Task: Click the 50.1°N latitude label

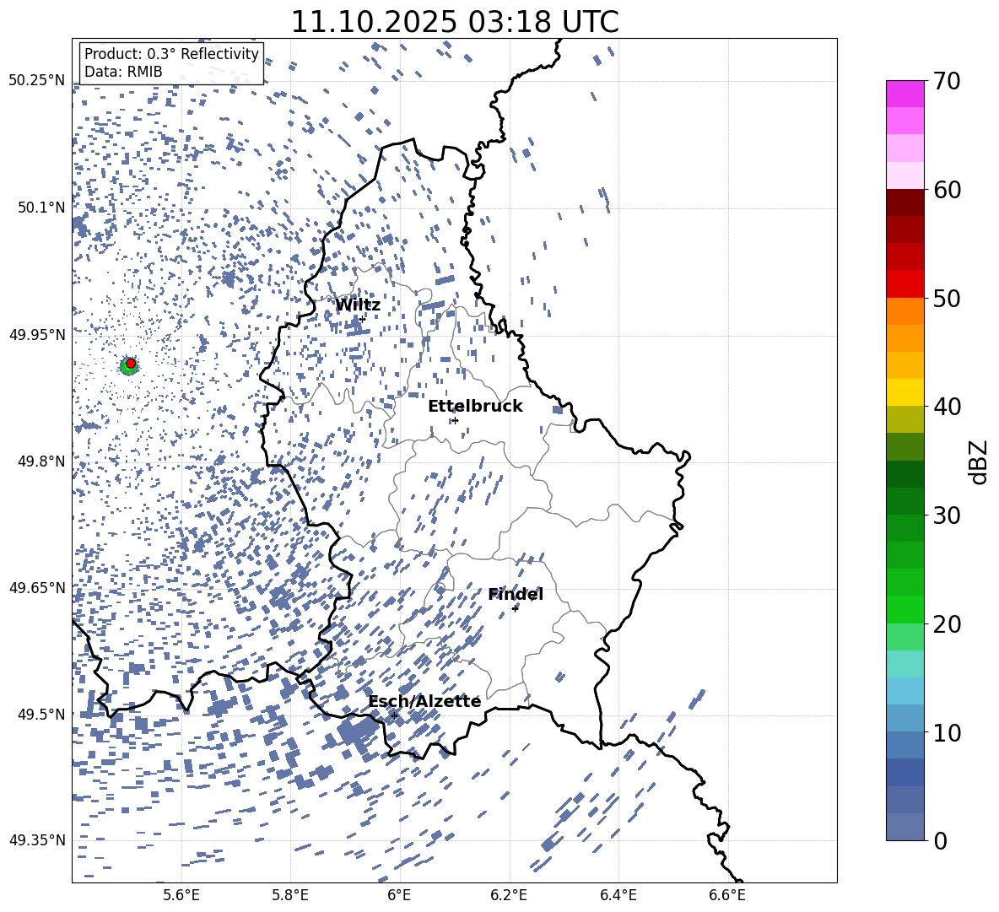Action: (40, 208)
